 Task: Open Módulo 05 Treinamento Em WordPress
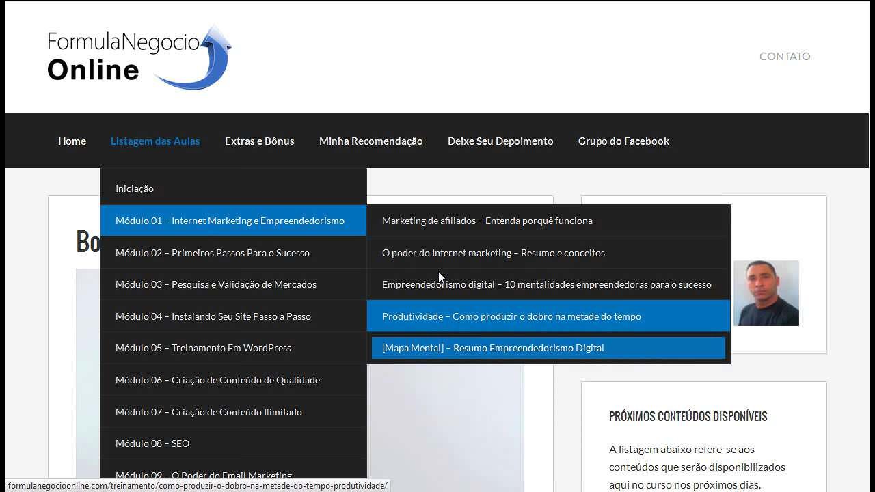coord(203,348)
